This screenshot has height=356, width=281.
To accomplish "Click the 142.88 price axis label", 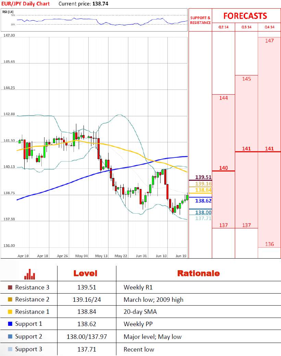I will point(9,114).
